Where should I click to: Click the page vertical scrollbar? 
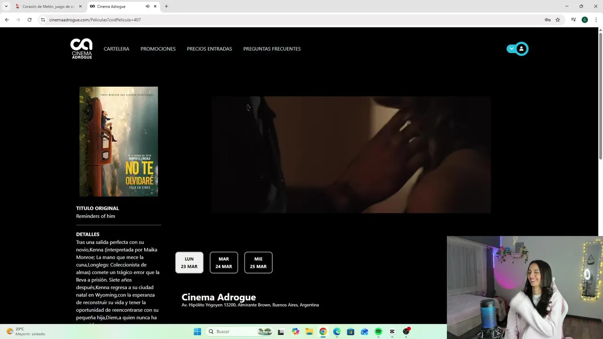(x=600, y=96)
